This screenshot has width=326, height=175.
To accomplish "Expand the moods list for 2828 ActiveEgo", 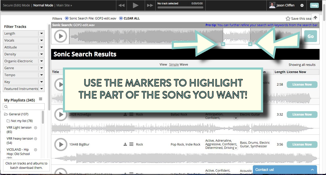I will point(236,118).
